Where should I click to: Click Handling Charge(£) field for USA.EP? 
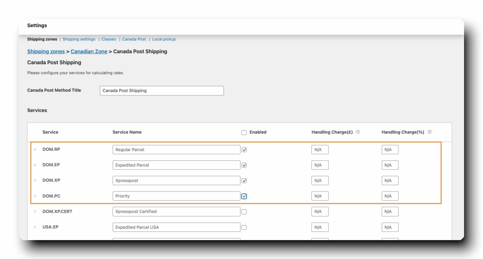[320, 227]
